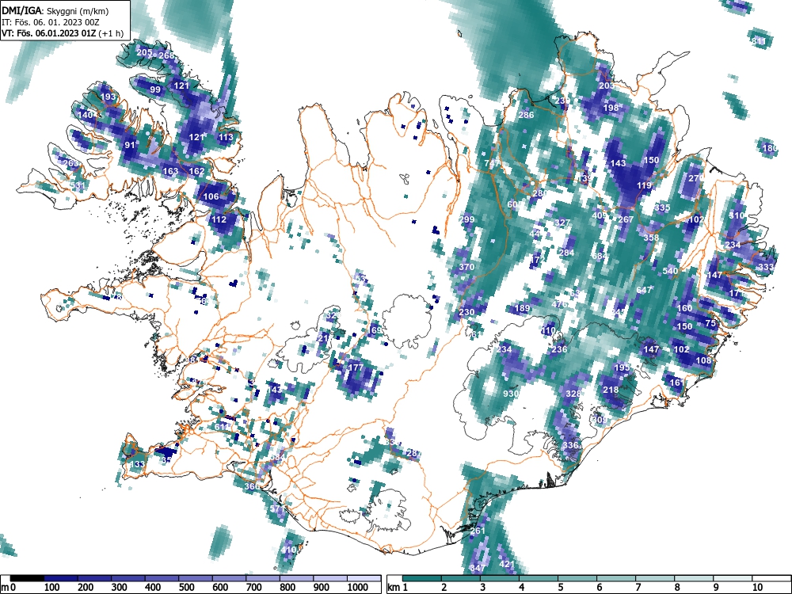Screen dimensions: 792x594
Task: Click the visibility value 230 on the map
Action: [x=466, y=311]
